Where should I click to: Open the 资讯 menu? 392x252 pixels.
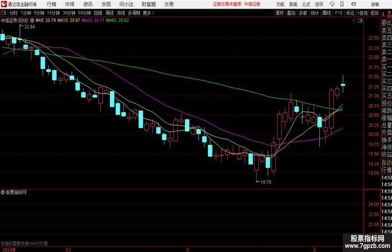tap(88, 4)
